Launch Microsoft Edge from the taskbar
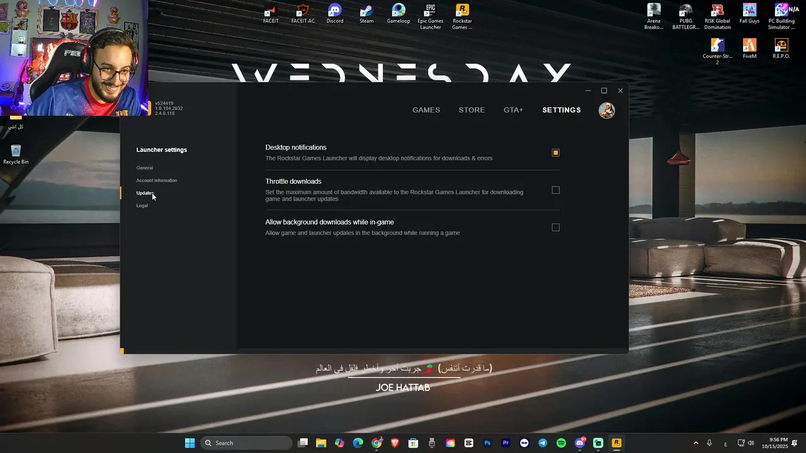806x453 pixels. point(358,443)
